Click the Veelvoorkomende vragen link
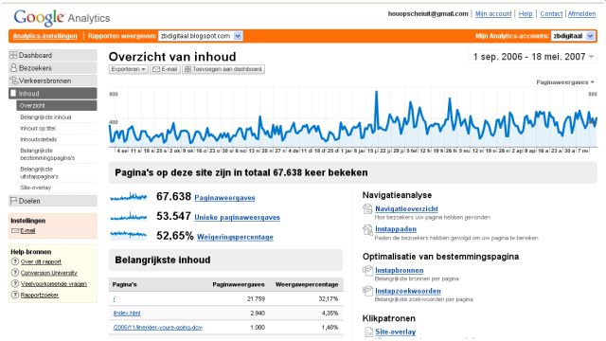 point(54,284)
